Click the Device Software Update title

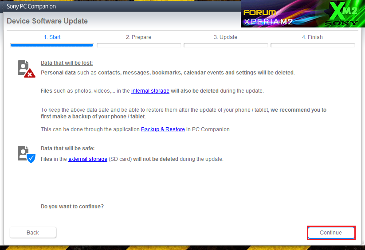[47, 21]
